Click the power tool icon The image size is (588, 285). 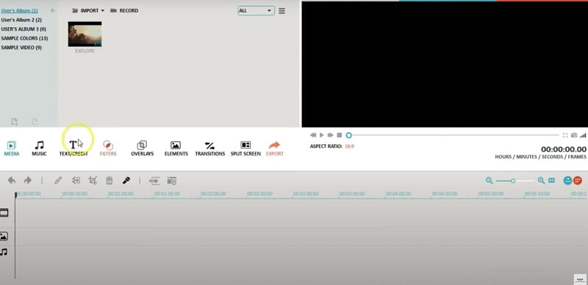coord(154,181)
